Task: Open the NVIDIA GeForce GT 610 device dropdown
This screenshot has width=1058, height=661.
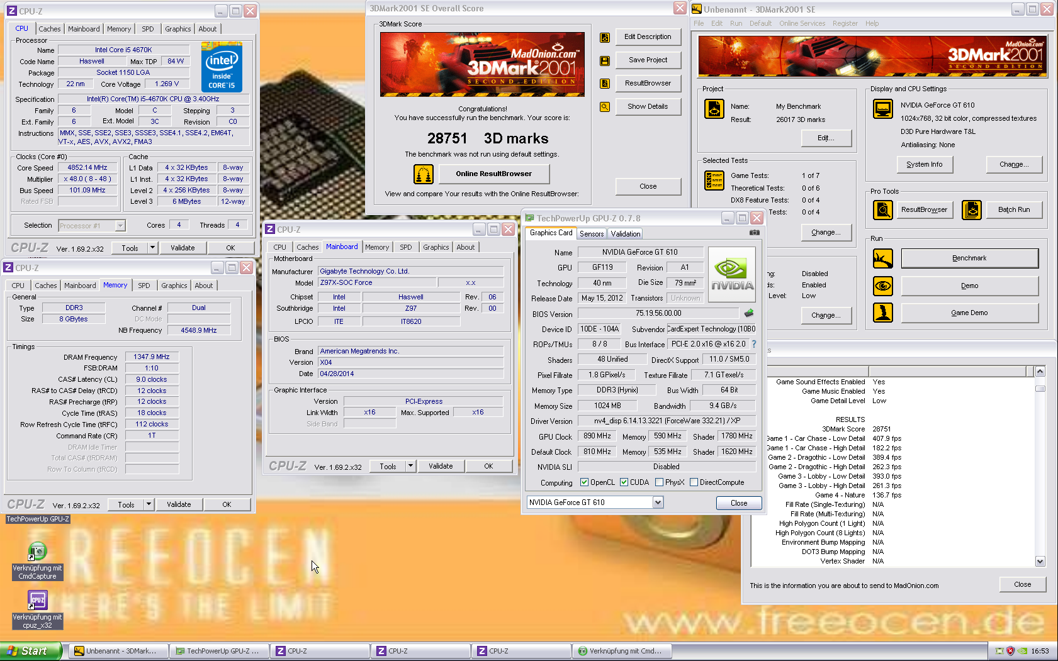Action: pos(658,503)
